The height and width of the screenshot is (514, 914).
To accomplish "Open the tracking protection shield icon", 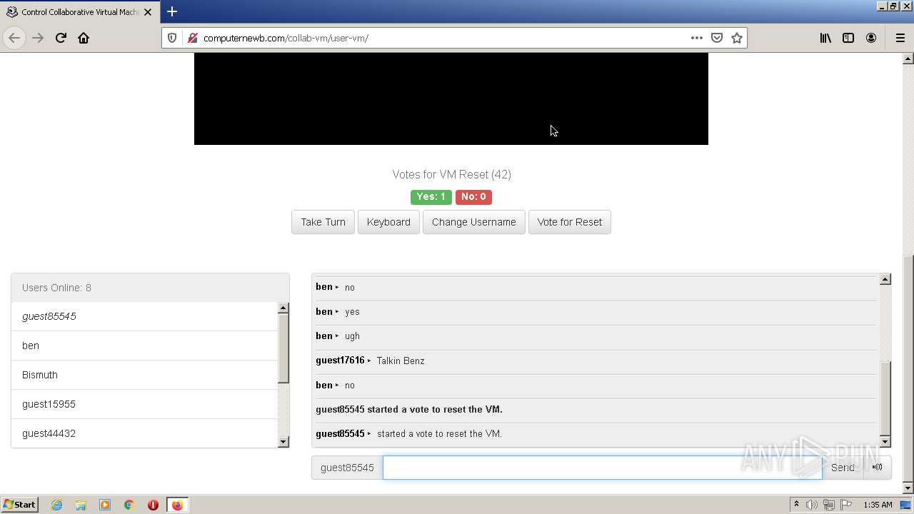I will 172,38.
